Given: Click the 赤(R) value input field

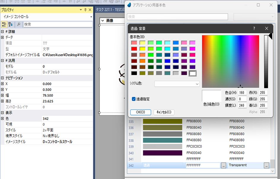Looking at the screenshot, I should click(263, 92).
